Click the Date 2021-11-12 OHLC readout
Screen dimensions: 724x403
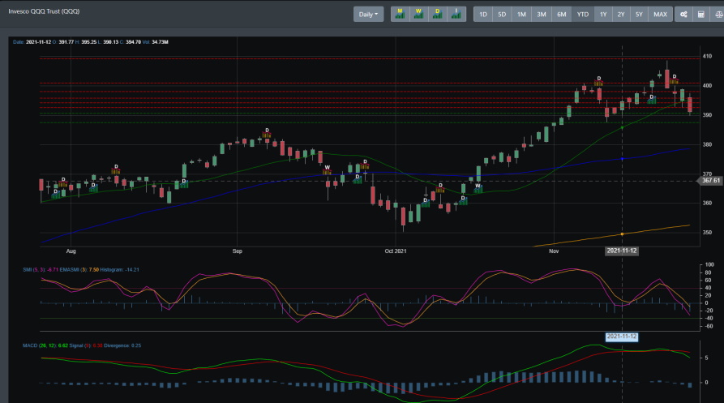tap(91, 42)
